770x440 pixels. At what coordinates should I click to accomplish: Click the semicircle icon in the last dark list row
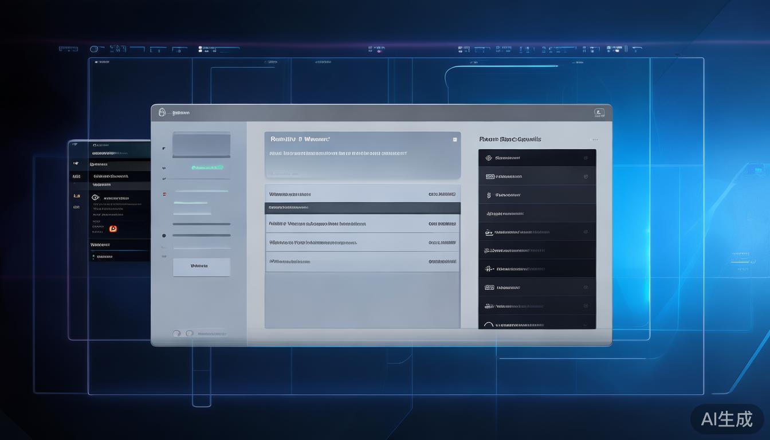(488, 325)
